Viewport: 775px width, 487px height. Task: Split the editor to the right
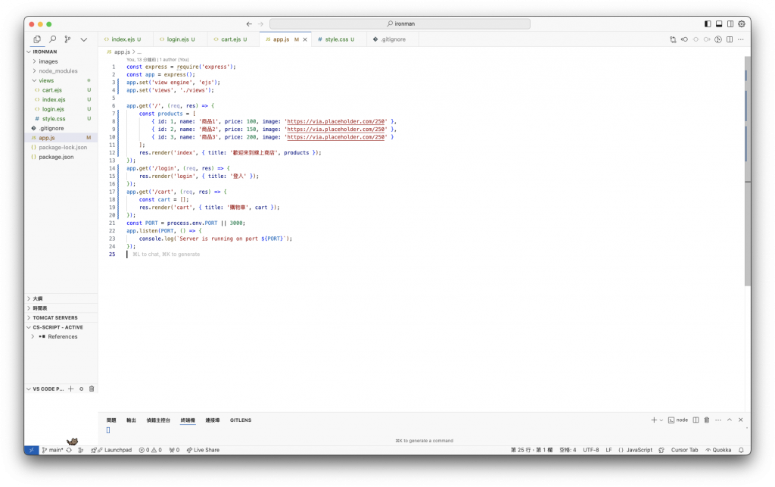(730, 39)
